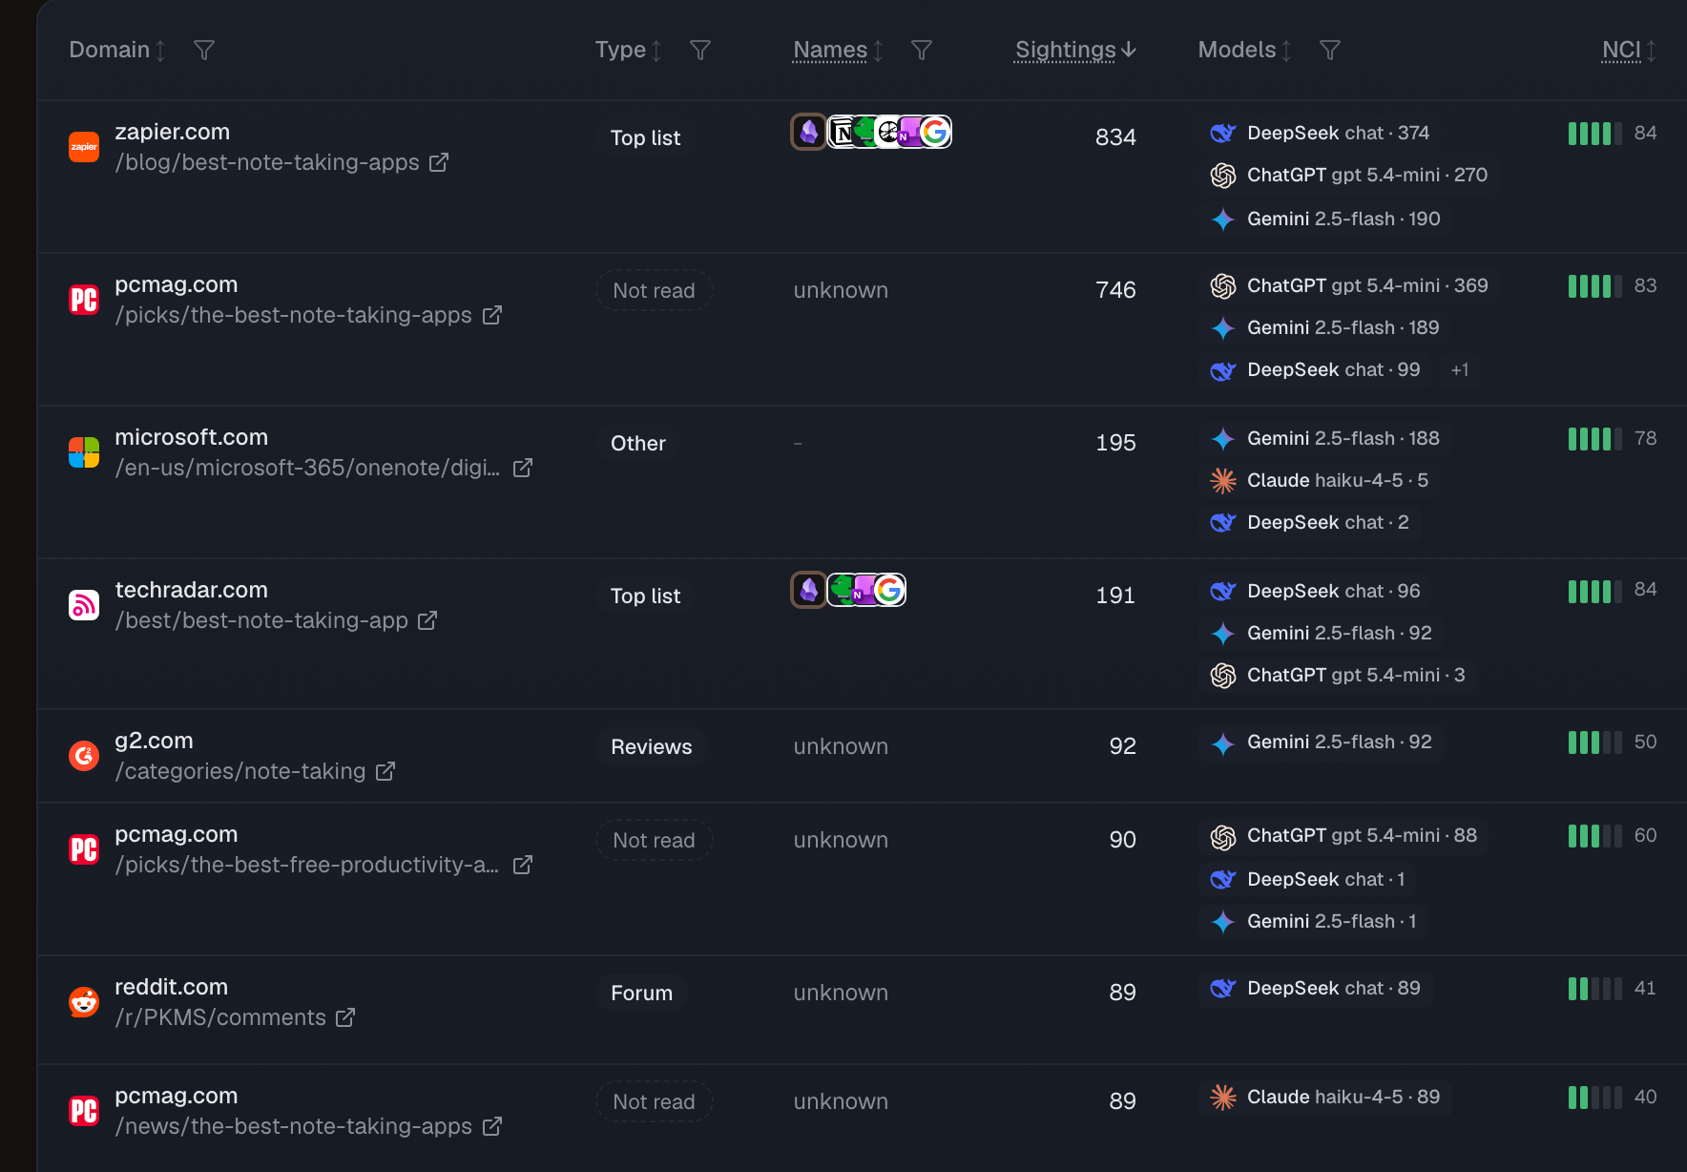
Task: Click the reddit.com favicon
Action: pyautogui.click(x=84, y=1002)
